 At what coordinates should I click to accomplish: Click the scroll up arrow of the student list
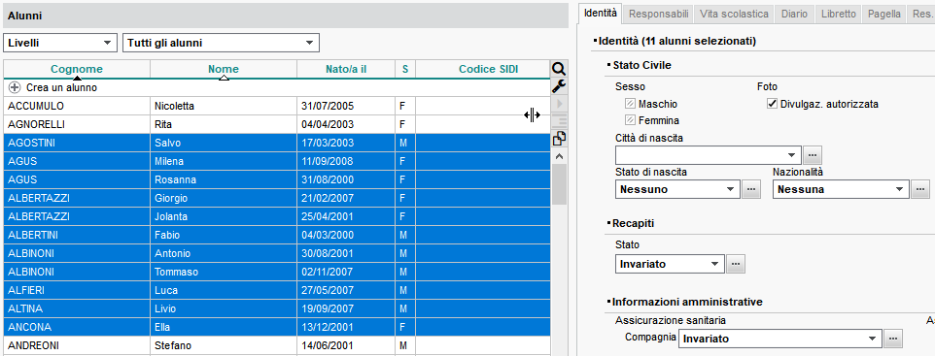[559, 156]
